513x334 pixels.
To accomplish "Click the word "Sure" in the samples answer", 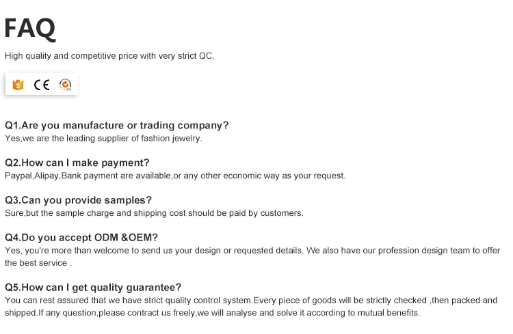I will pyautogui.click(x=14, y=213).
